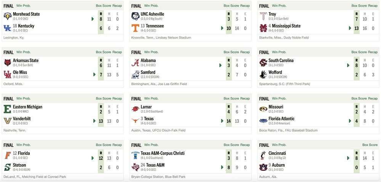Screen dimensions: 381x182
Task: Click the Alabama A logo
Action: (x=135, y=63)
